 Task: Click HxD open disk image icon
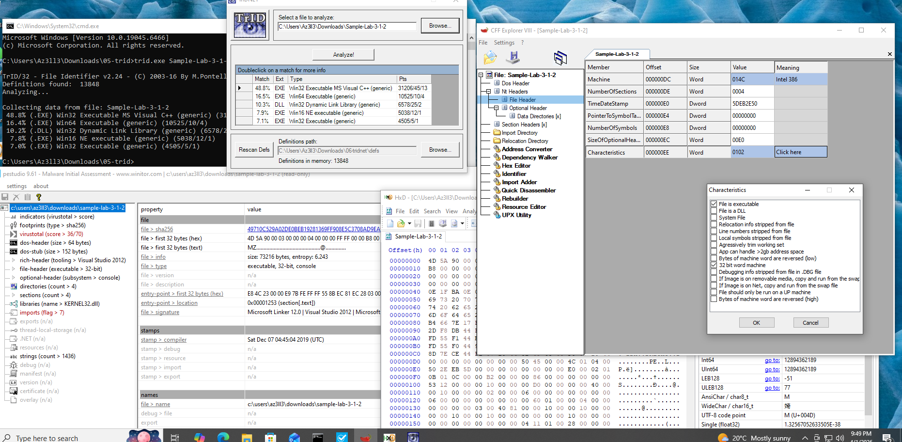(454, 223)
